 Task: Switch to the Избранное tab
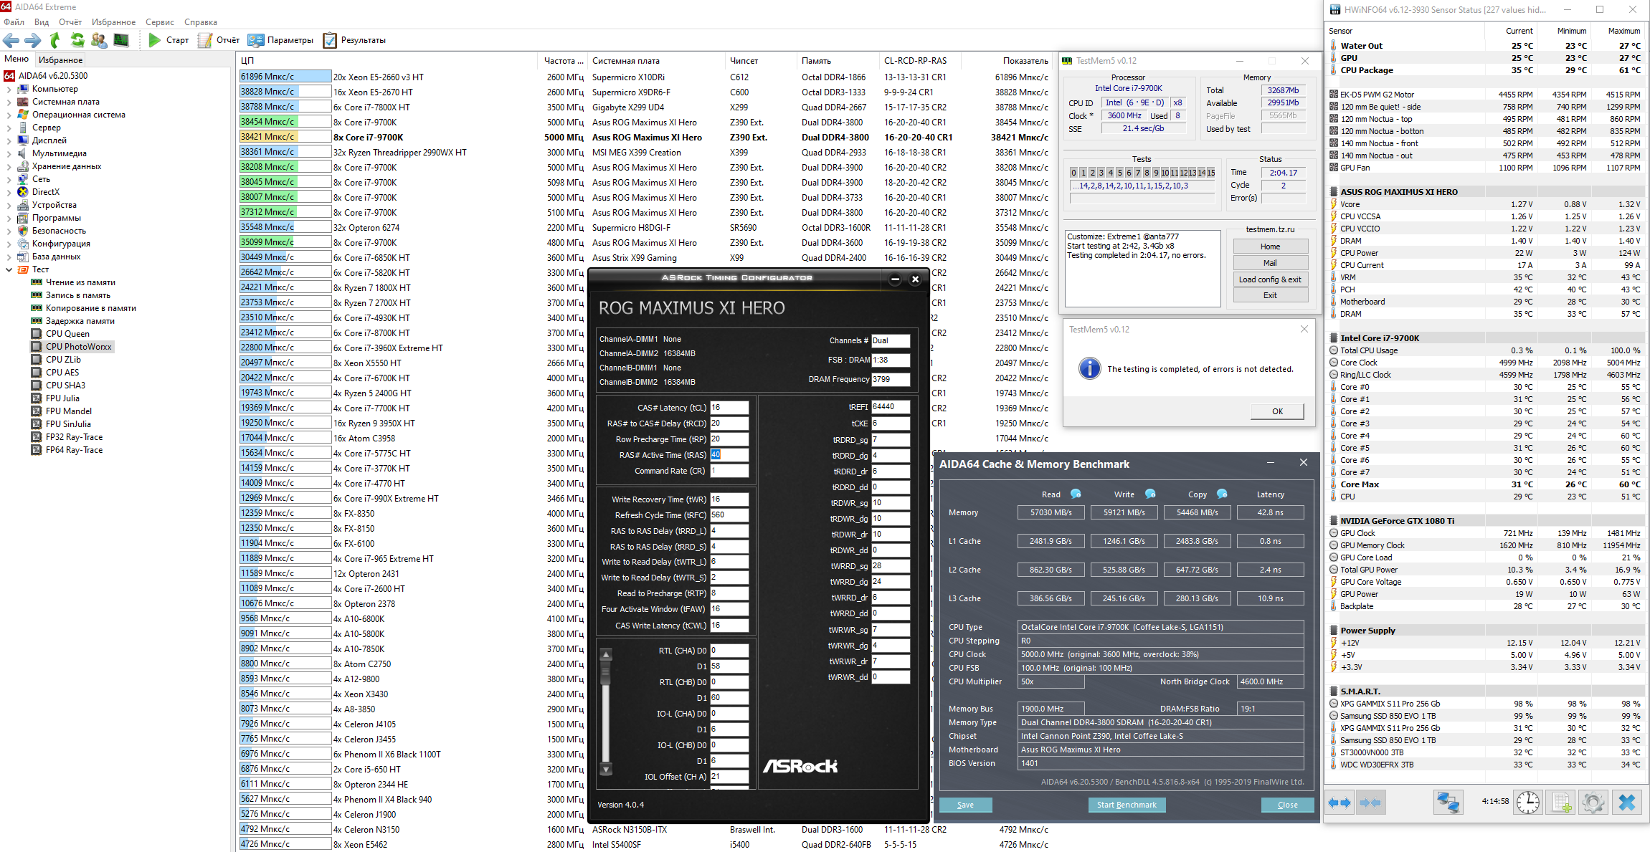(x=60, y=60)
